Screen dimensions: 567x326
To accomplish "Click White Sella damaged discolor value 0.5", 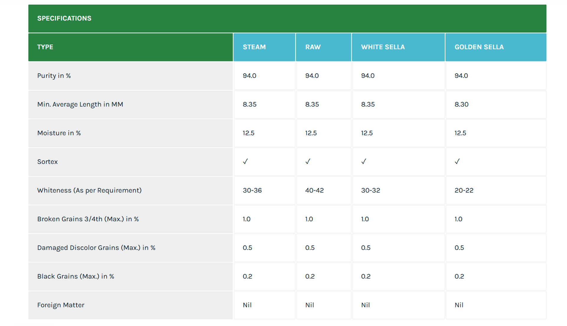I will [x=366, y=248].
